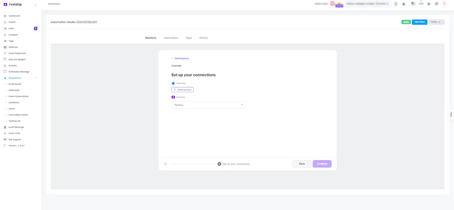Click step 1 circle in wizard footer
The height and width of the screenshot is (210, 454).
(165, 164)
